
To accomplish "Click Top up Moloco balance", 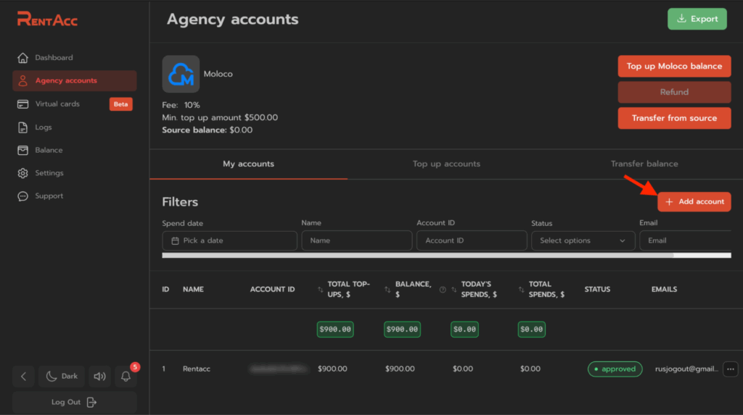I will (674, 66).
